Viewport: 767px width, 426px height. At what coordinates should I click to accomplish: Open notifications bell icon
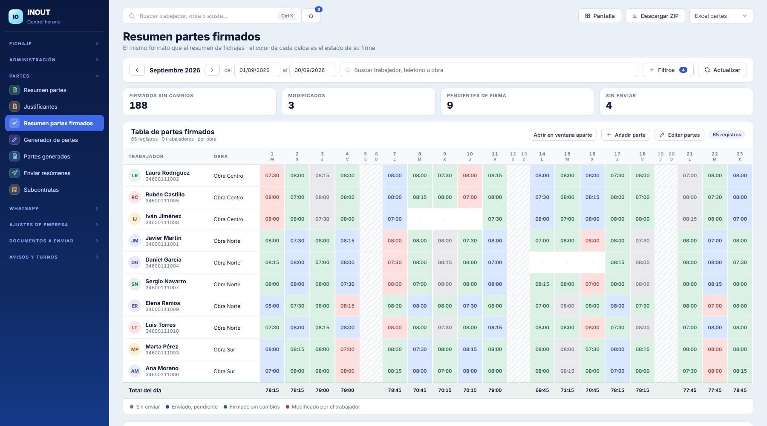pos(311,16)
